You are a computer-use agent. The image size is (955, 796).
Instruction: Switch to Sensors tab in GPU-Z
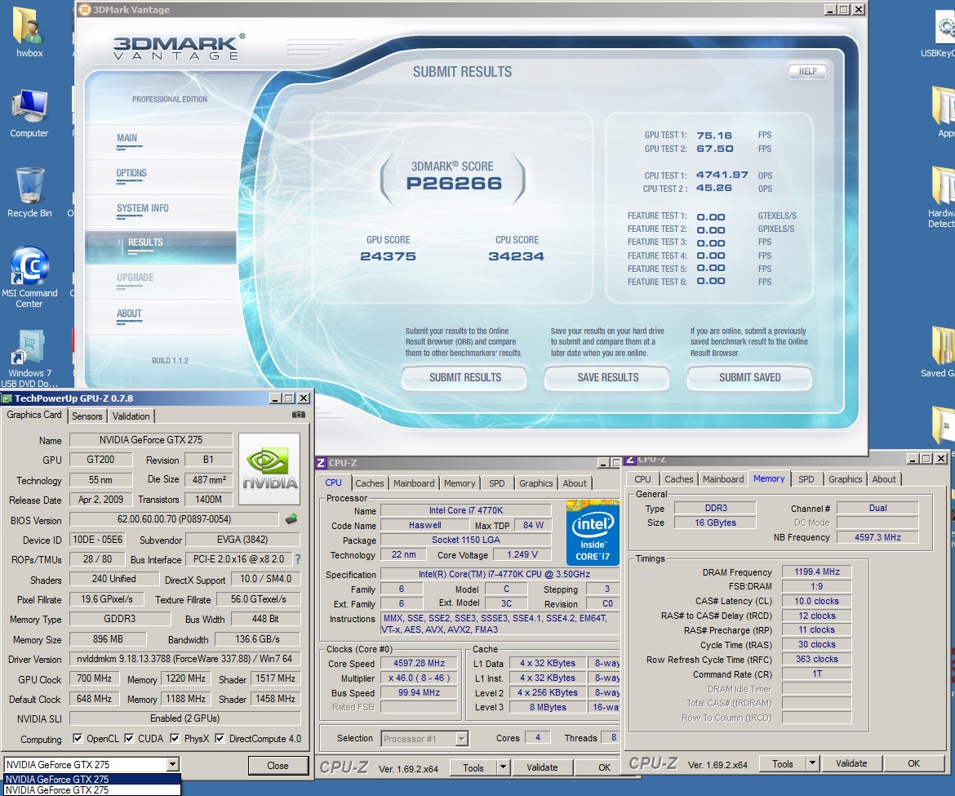[87, 416]
